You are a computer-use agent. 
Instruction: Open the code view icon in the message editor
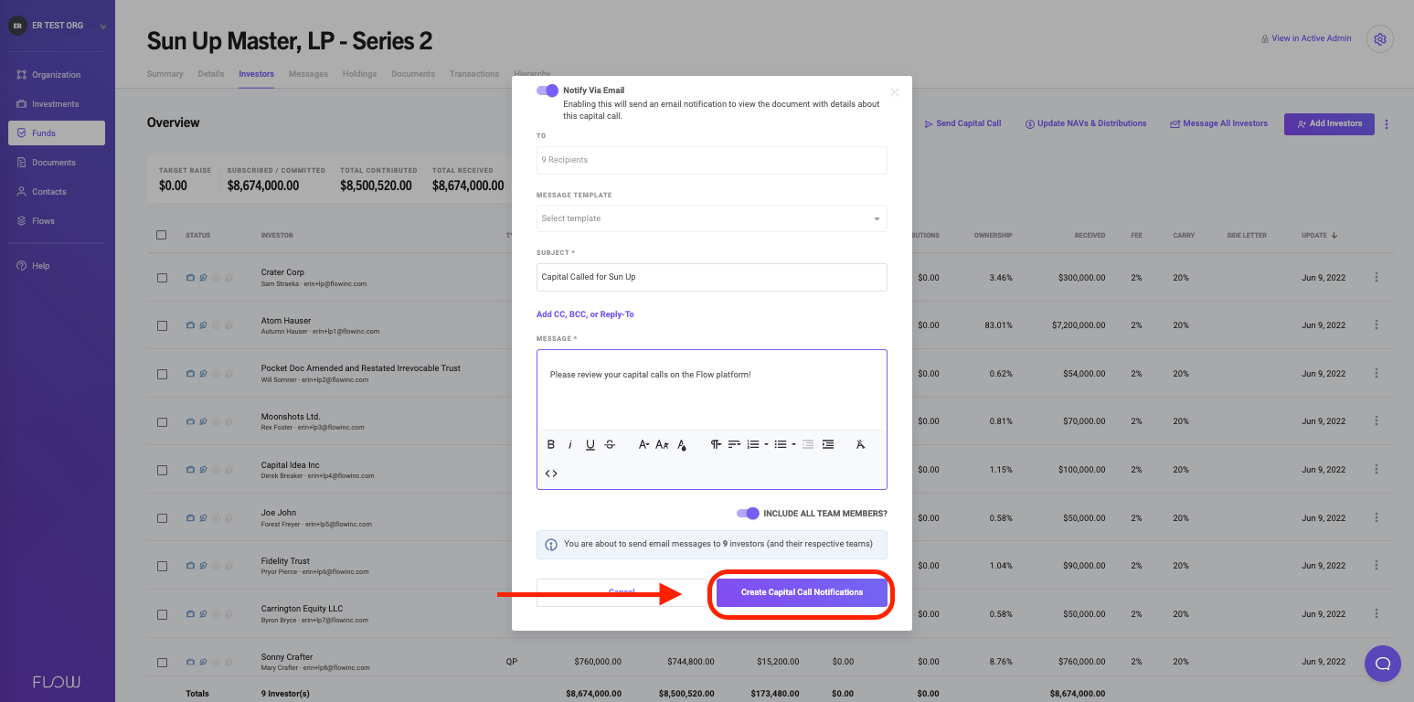pos(550,473)
